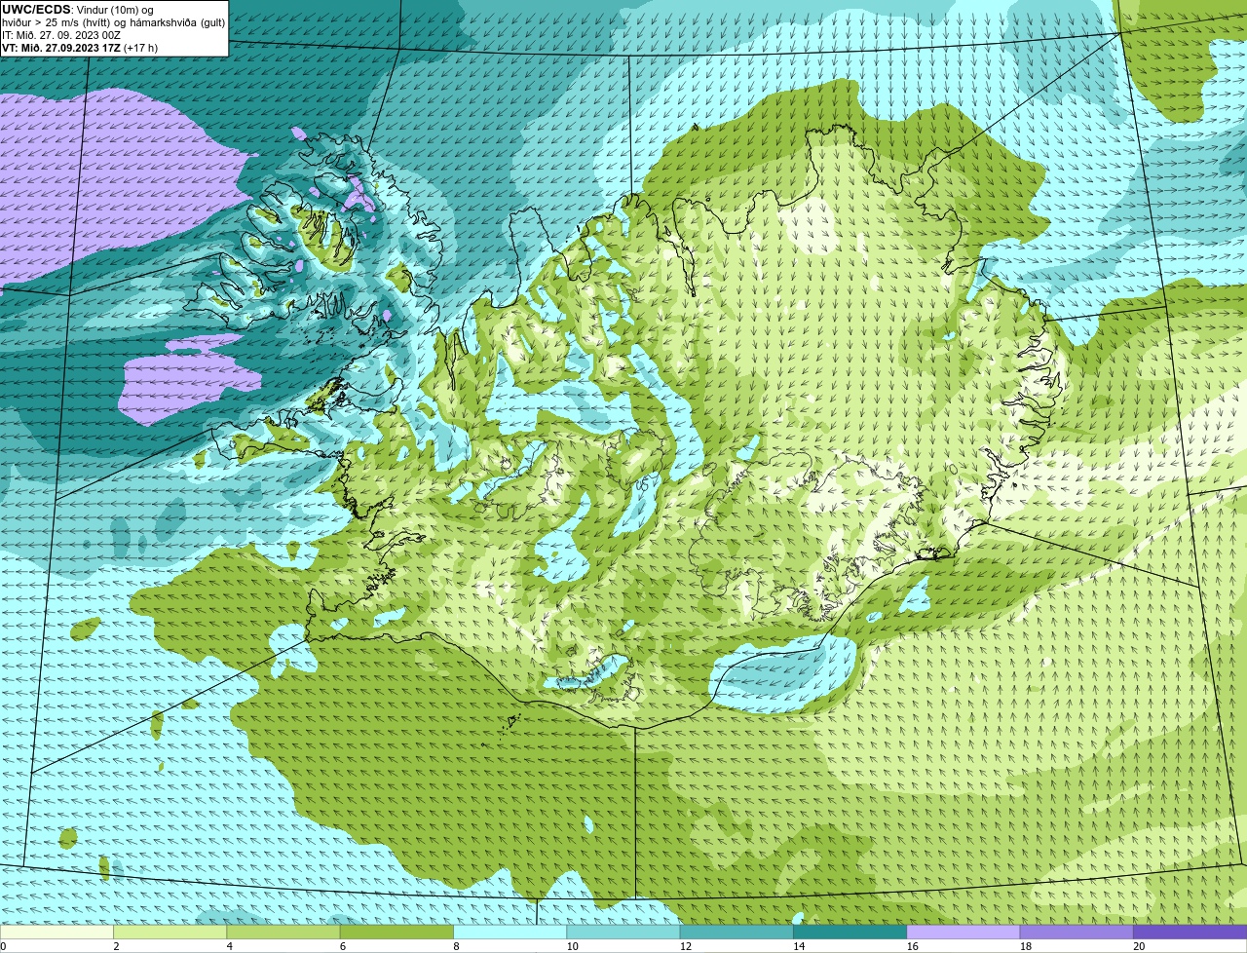Click the scale label '6'
Viewport: 1247px width, 953px height.
343,946
